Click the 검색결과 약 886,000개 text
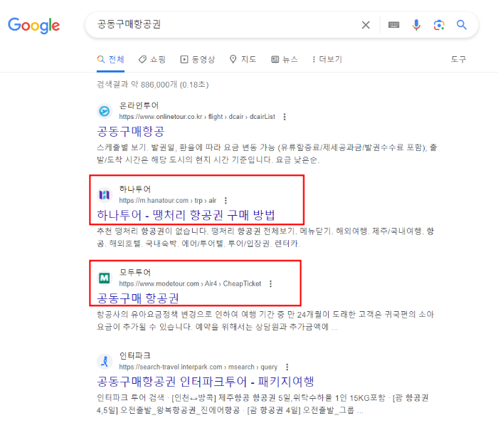This screenshot has height=428, width=498. coord(153,85)
